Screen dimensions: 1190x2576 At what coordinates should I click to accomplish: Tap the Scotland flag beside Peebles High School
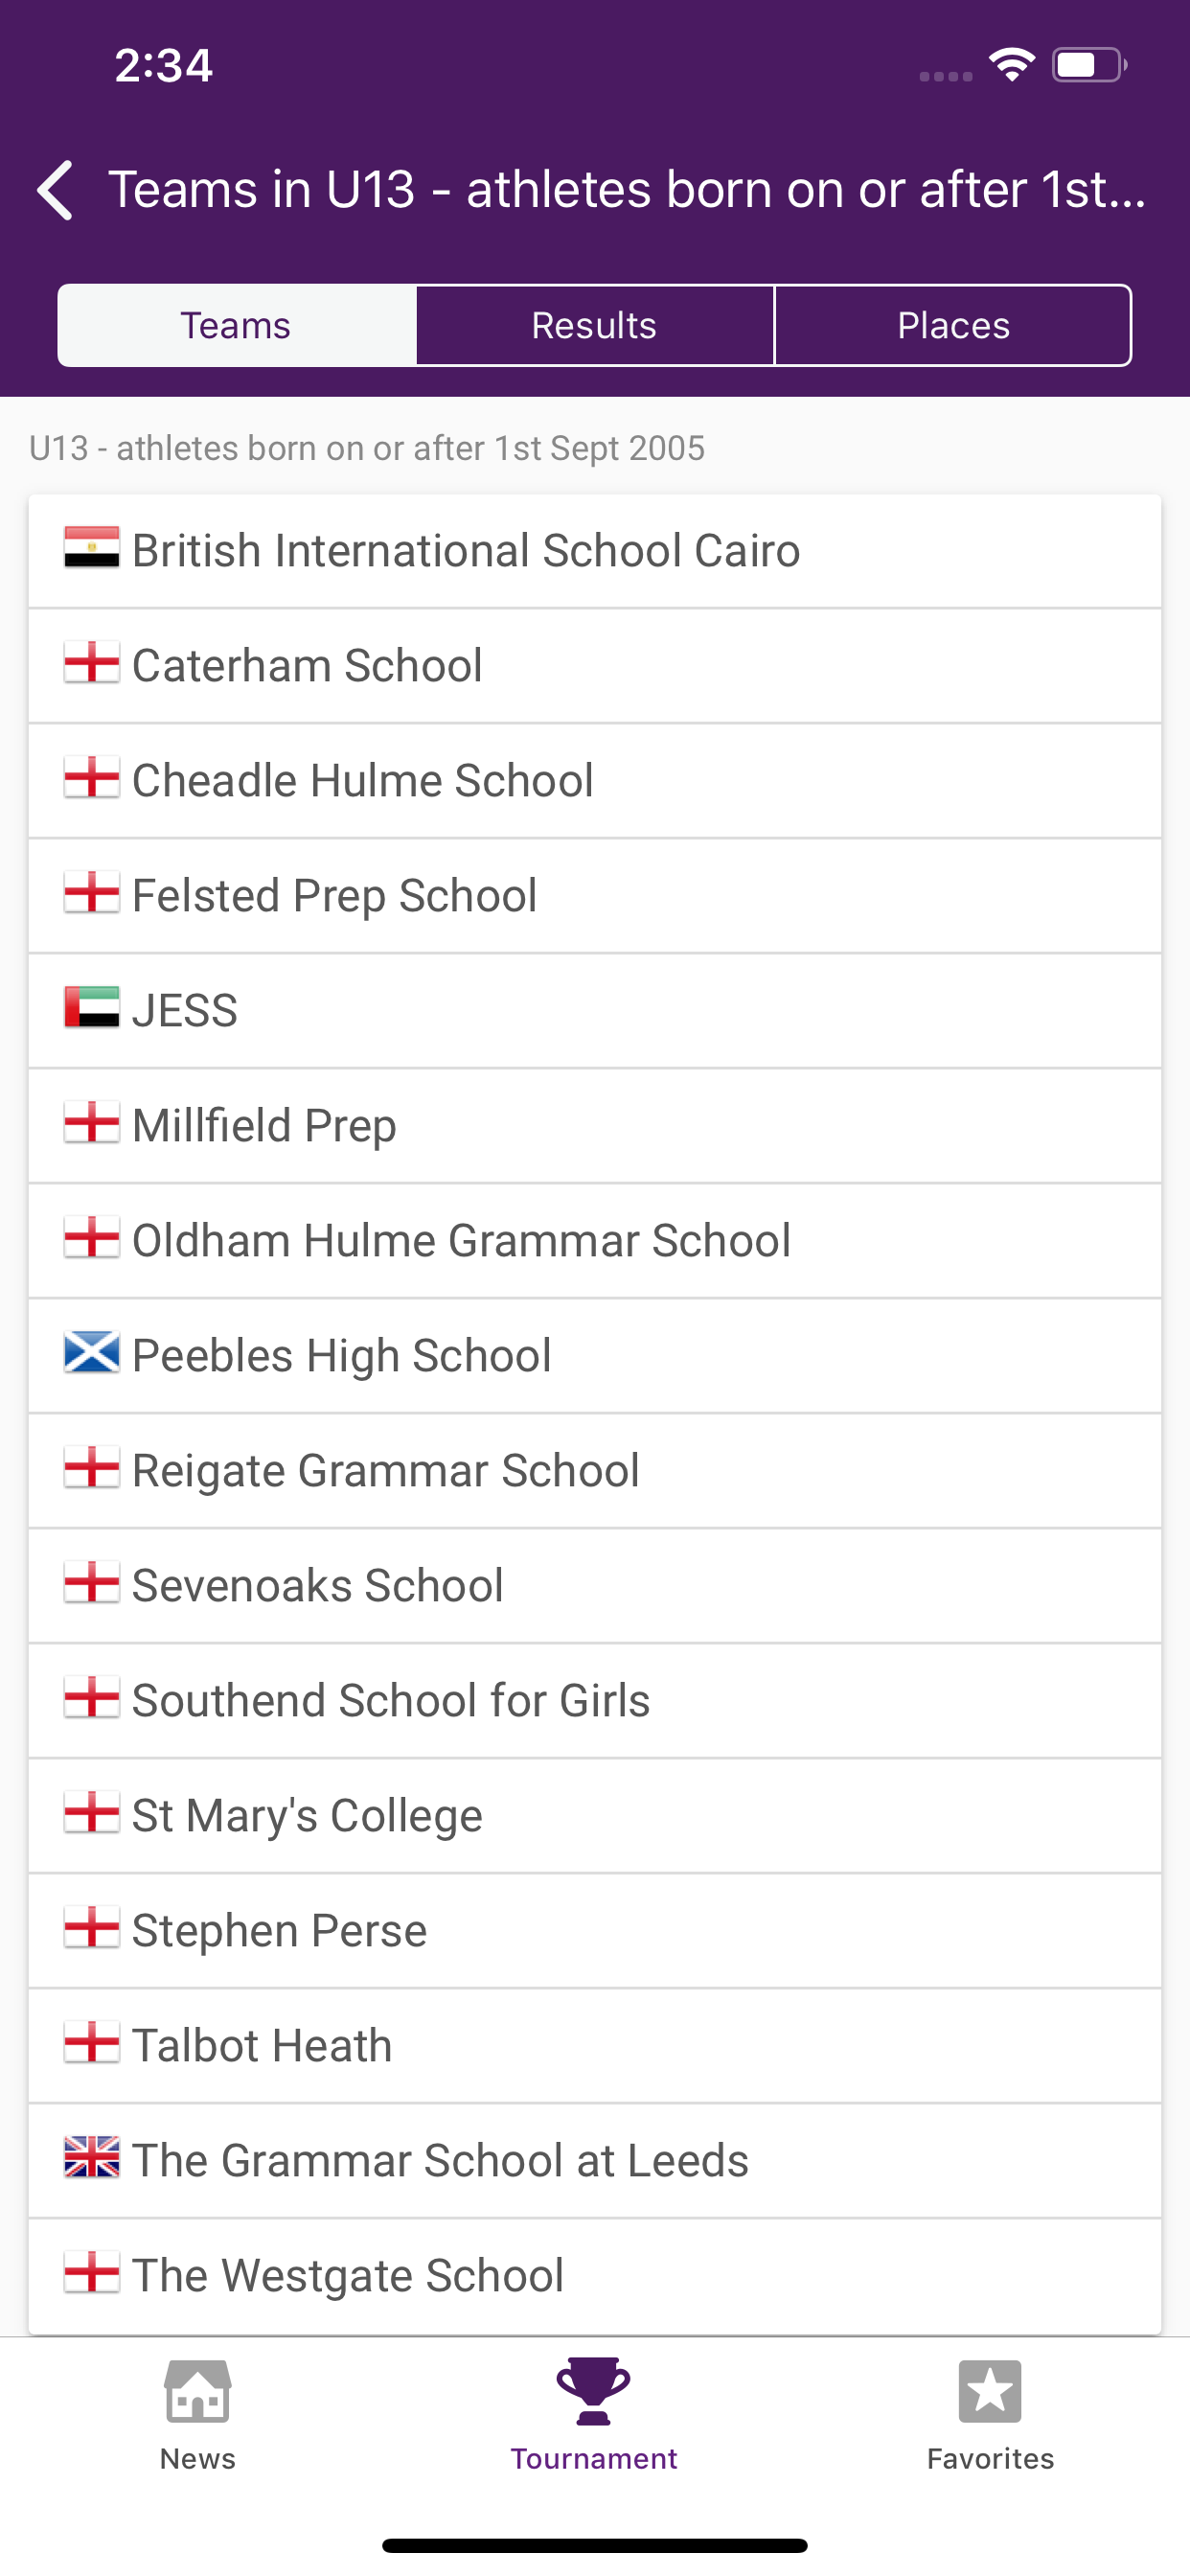[x=92, y=1353]
